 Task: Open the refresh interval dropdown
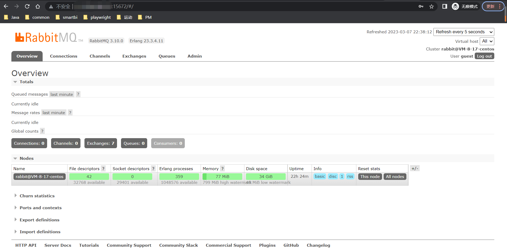pos(464,32)
